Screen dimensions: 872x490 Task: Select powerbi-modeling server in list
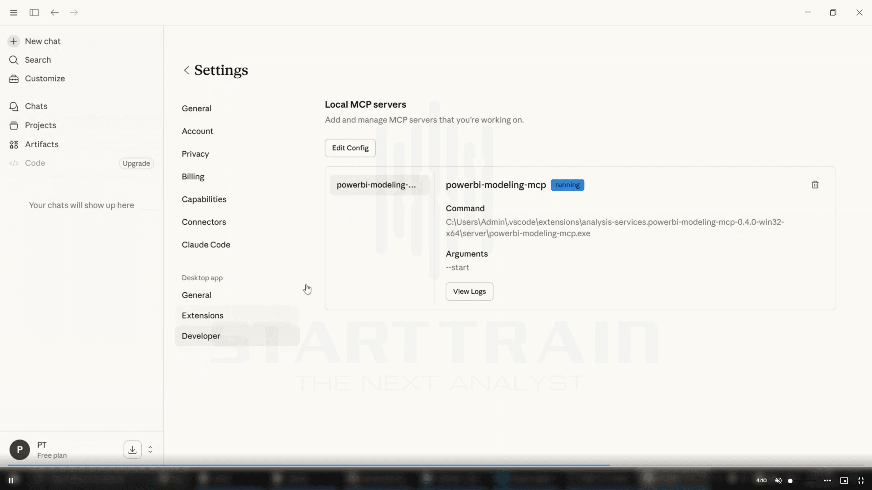click(x=379, y=185)
